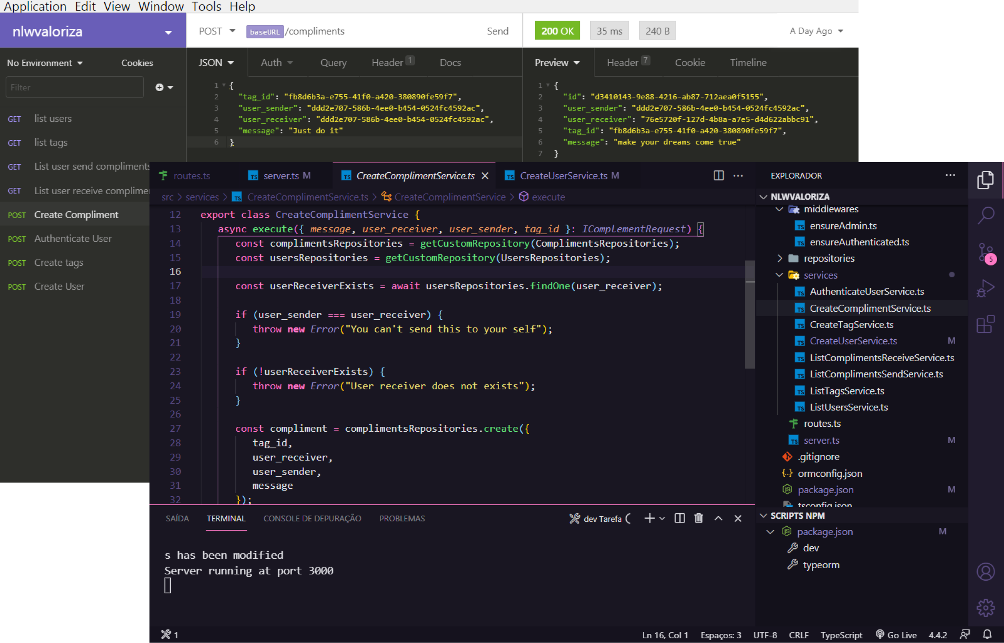Open notifications bell in status bar
Viewport: 1004px width, 643px height.
point(987,635)
